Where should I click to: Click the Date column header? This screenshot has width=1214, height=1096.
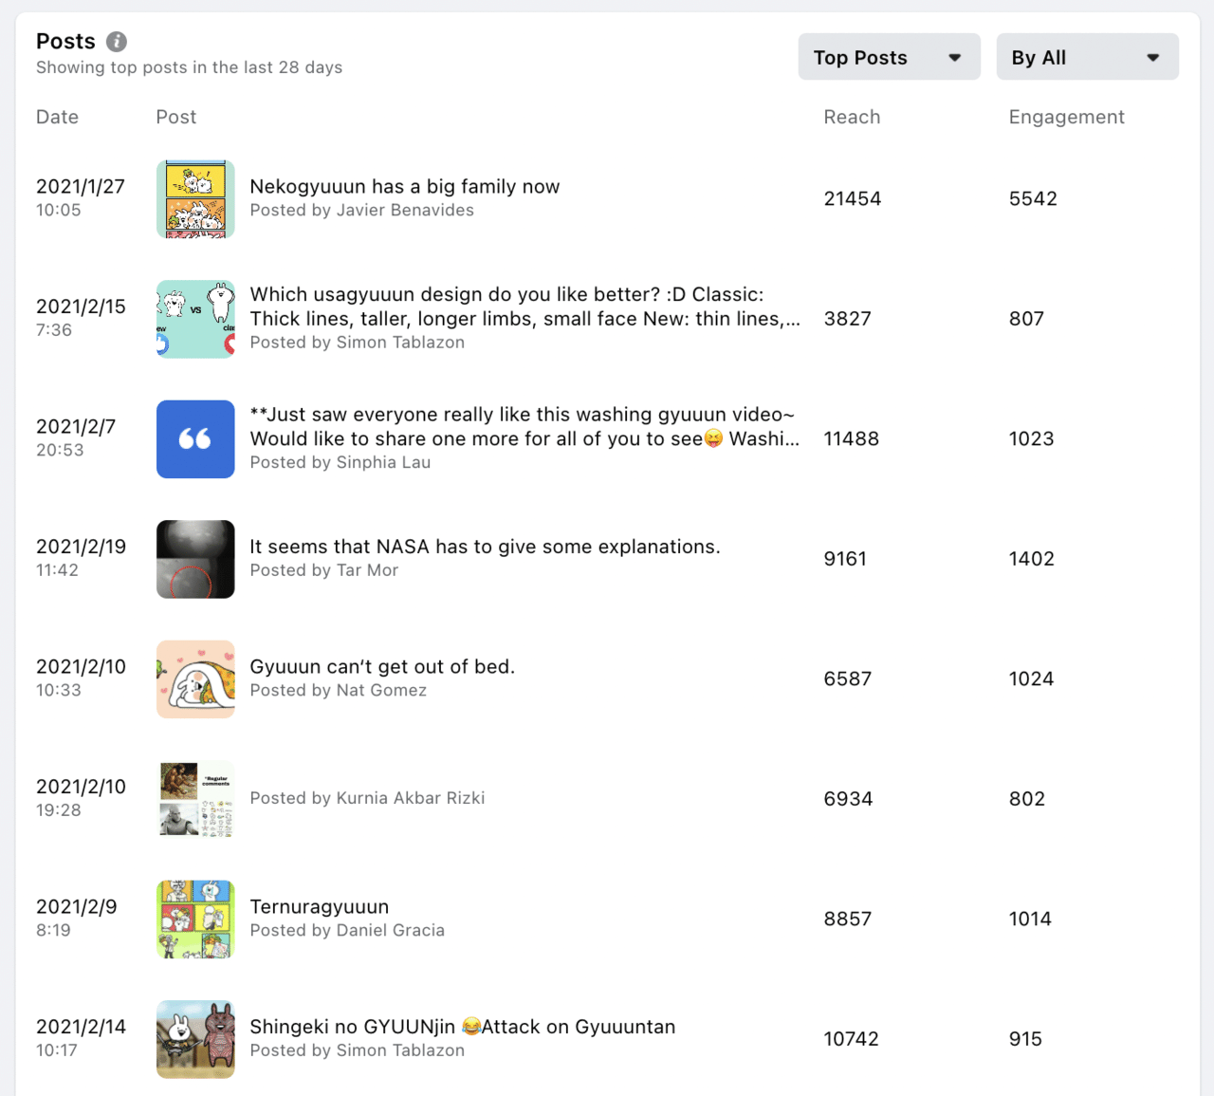57,117
